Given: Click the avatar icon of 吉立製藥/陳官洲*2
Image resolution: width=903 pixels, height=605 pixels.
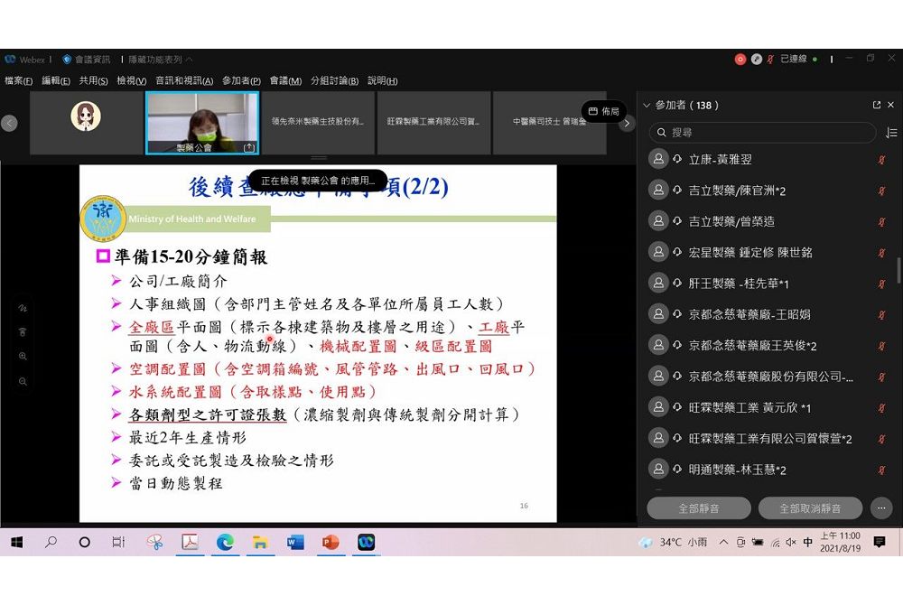Looking at the screenshot, I should point(658,190).
